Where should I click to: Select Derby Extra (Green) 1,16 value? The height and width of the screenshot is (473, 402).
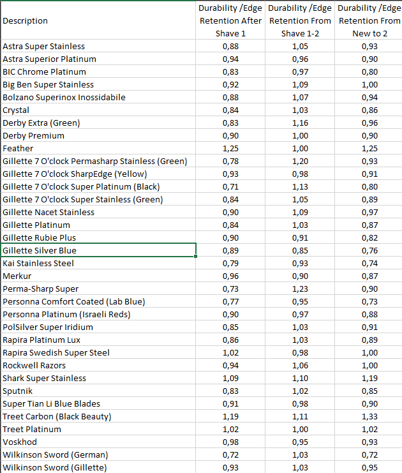tap(300, 123)
